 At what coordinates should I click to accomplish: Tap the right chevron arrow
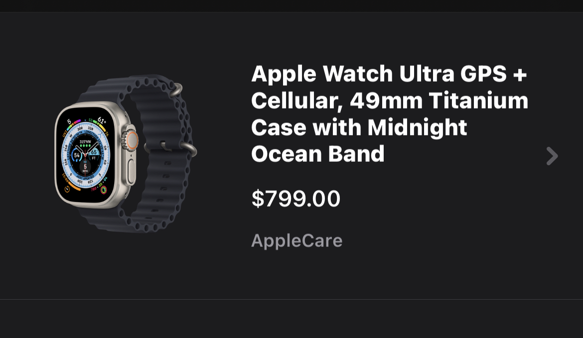(x=552, y=156)
